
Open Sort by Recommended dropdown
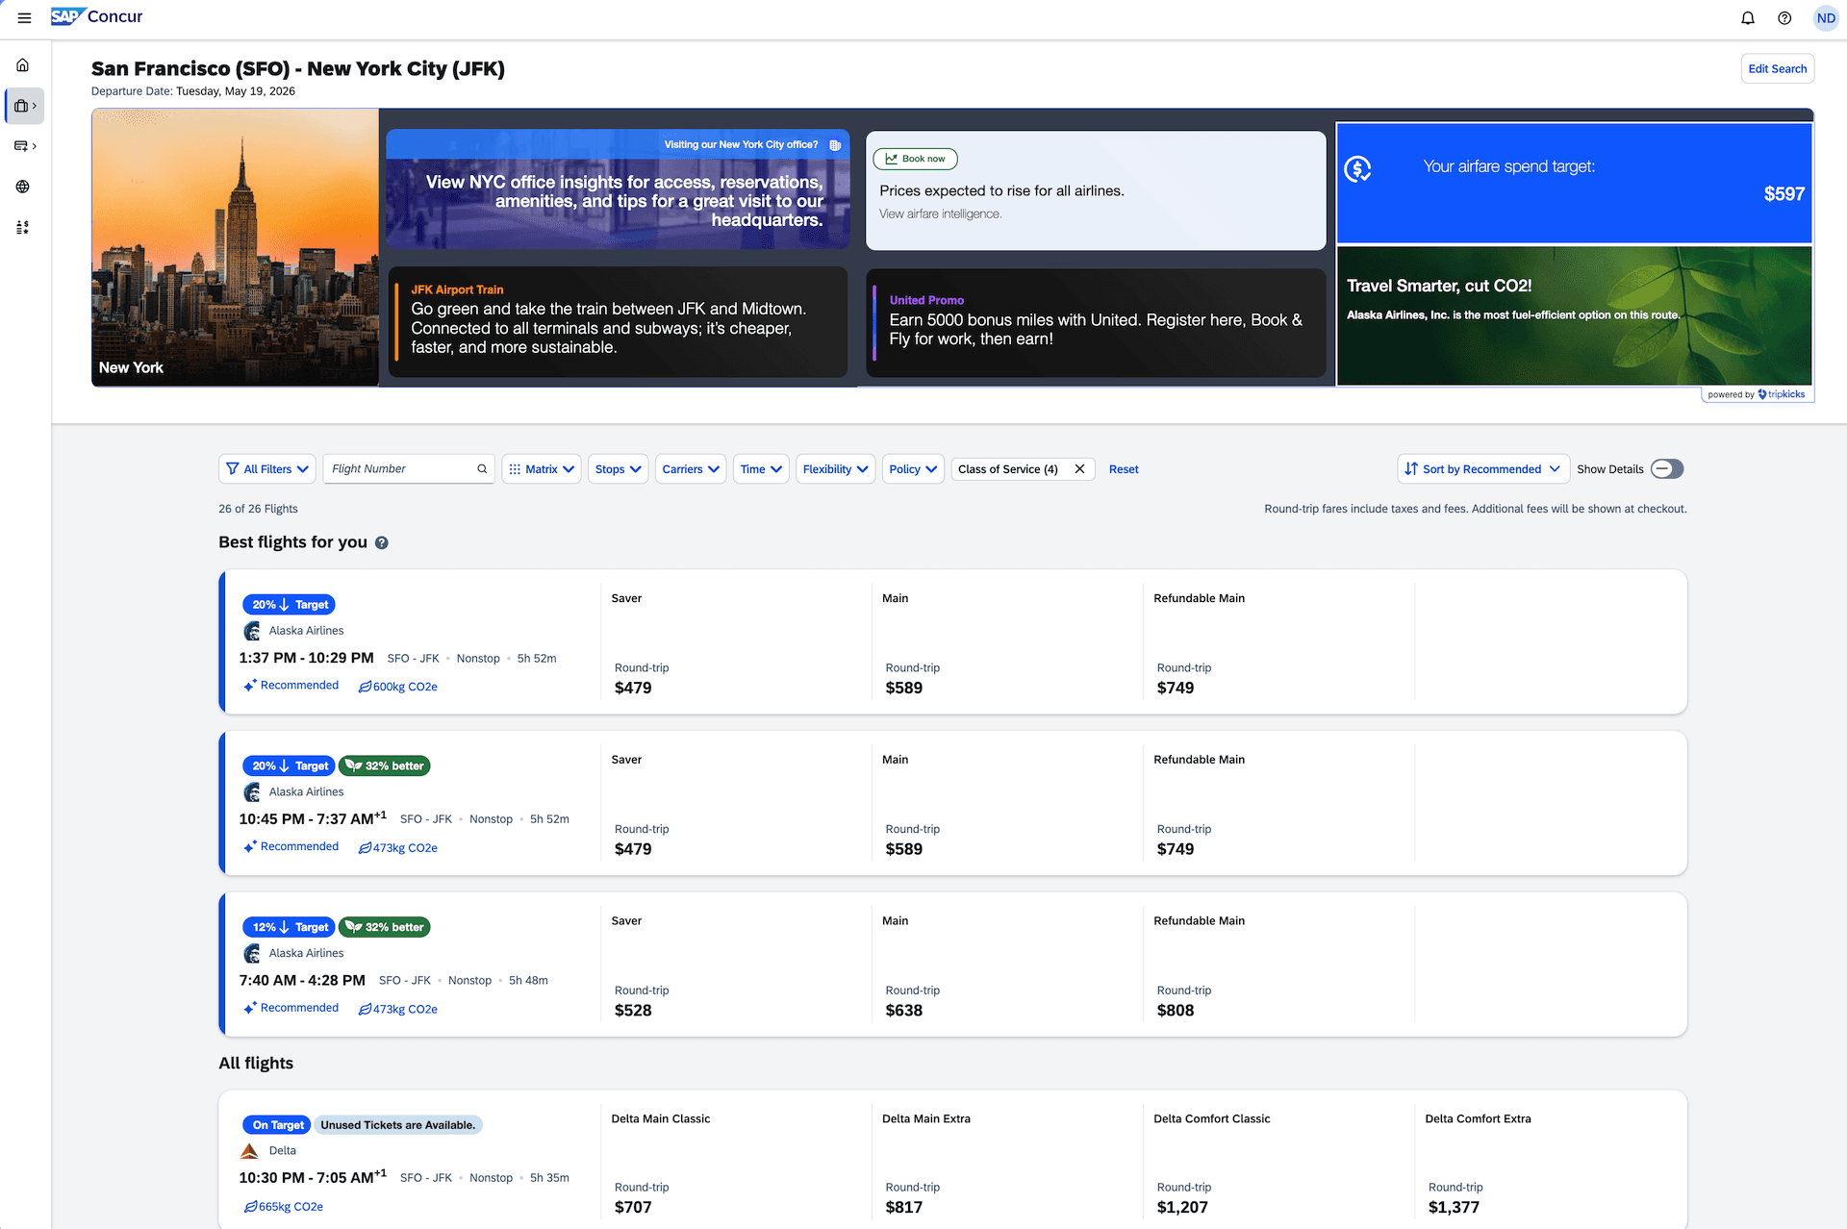[x=1482, y=469]
